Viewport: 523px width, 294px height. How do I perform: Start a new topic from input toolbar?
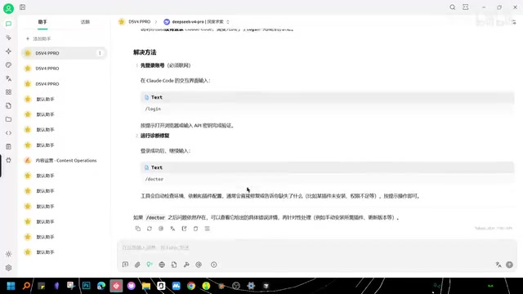125,265
